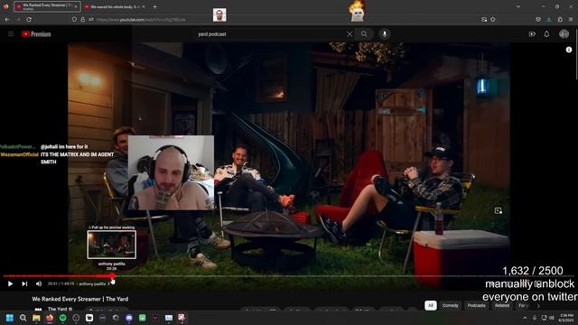Switch to 'We Ranked Every Streamer' tab

point(47,6)
